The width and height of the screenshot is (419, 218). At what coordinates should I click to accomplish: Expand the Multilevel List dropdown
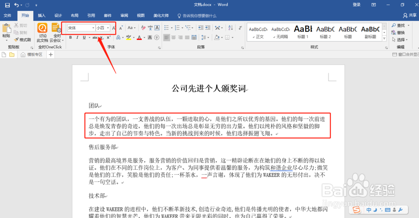coord(192,28)
